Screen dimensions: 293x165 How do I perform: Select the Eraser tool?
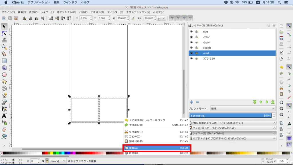click(x=4, y=129)
